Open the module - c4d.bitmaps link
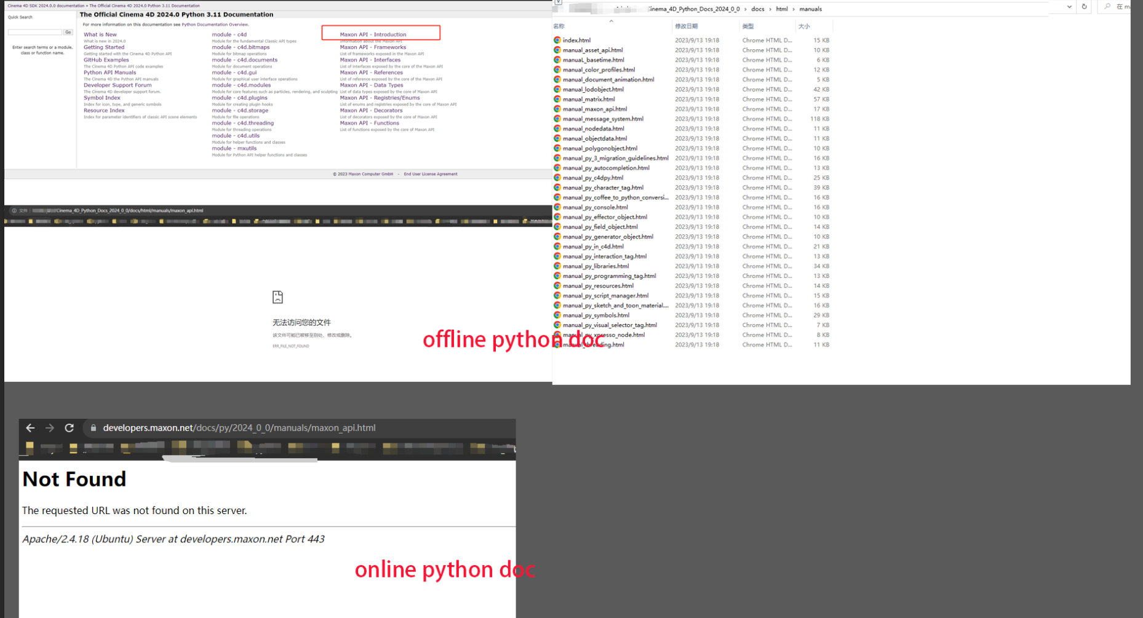The image size is (1143, 618). pyautogui.click(x=241, y=47)
